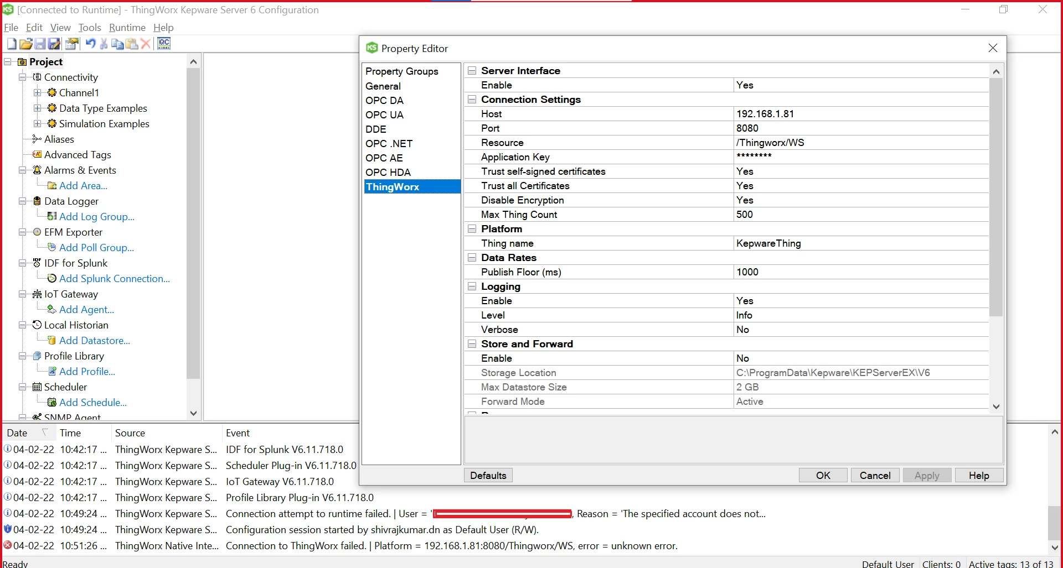
Task: Click the Channel1 gear icon
Action: pos(52,92)
